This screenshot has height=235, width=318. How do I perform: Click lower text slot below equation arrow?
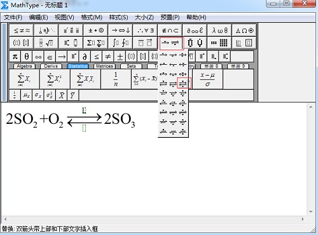coord(84,128)
